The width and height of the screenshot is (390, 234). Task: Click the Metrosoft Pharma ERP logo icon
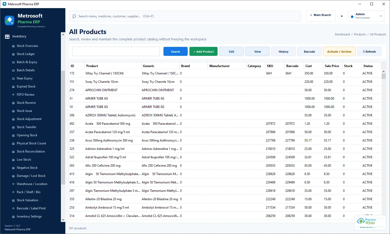(x=9, y=20)
